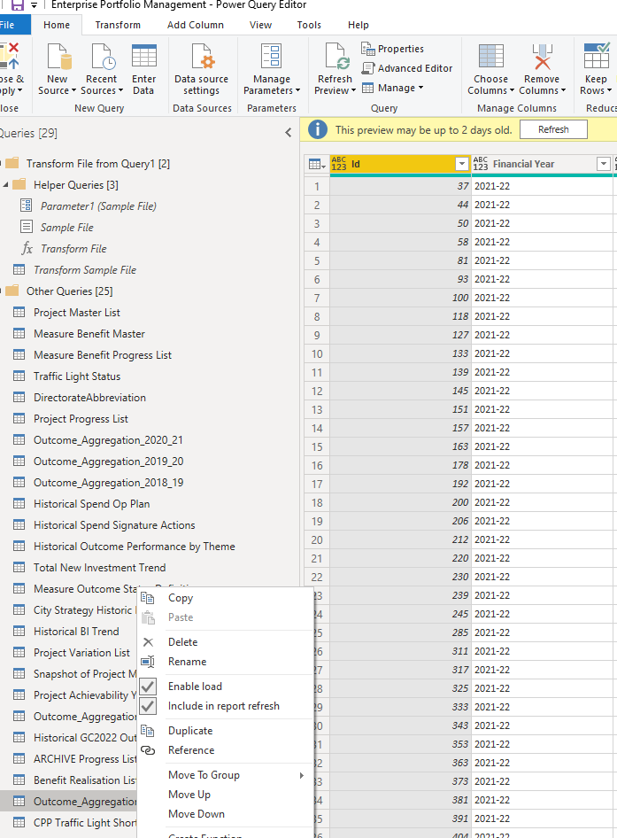
Task: Open the Financial Year column filter dropdown
Action: click(x=604, y=164)
